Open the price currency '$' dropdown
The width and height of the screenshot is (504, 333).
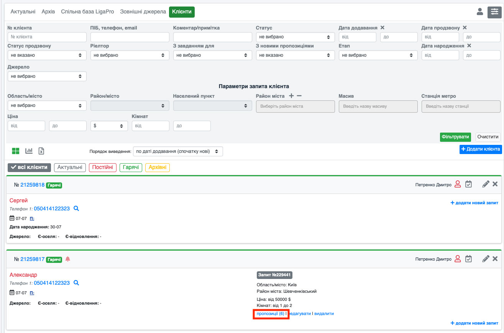pos(109,126)
